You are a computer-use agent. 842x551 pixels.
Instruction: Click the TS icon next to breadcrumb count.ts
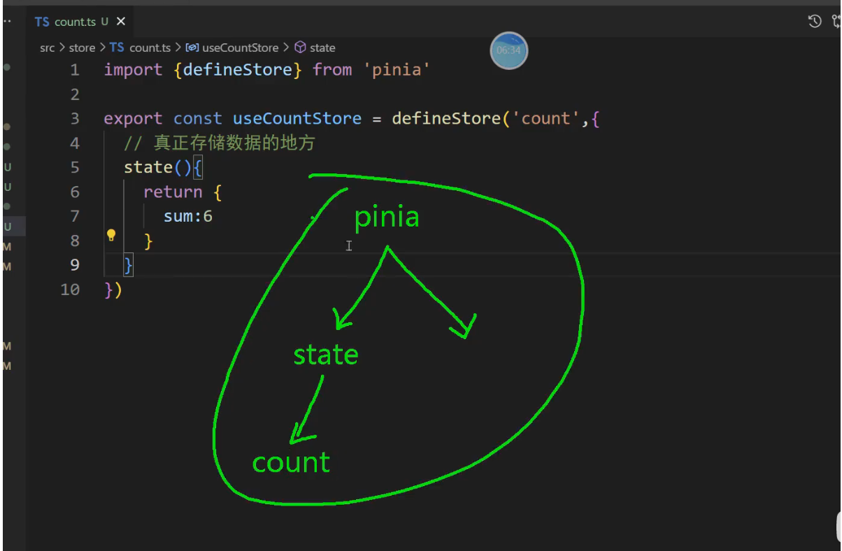117,48
